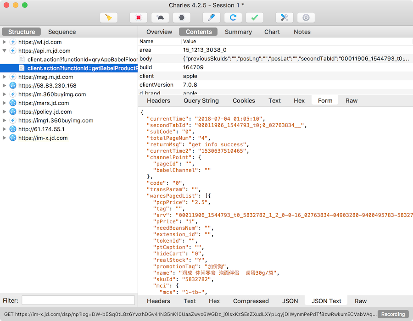Click the Value column header
The width and height of the screenshot is (413, 321).
[297, 41]
